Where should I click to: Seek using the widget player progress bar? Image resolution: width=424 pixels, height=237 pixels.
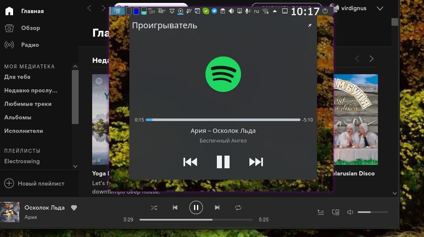coord(223,120)
